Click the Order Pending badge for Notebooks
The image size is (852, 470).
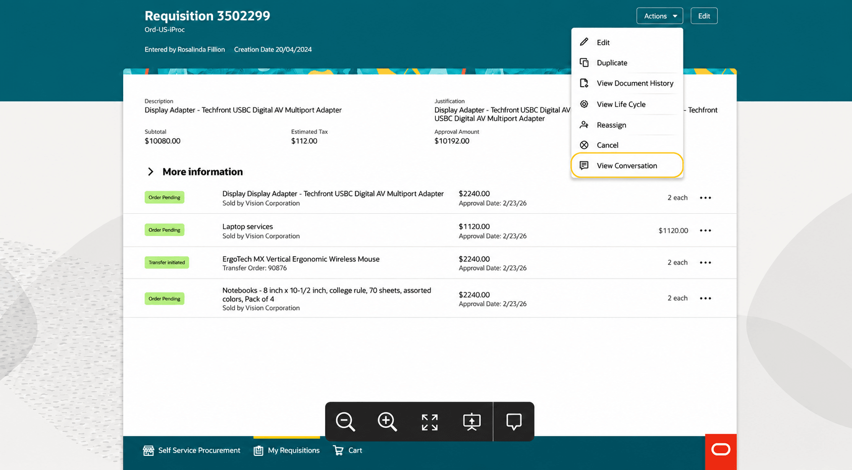click(165, 299)
